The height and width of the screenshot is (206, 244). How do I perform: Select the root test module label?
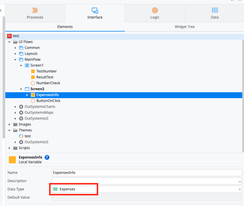click(16, 36)
